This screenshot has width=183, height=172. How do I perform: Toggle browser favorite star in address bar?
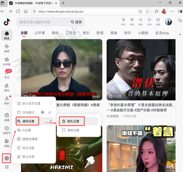tap(147, 11)
